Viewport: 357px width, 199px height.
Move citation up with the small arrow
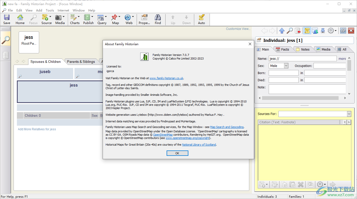345,122
